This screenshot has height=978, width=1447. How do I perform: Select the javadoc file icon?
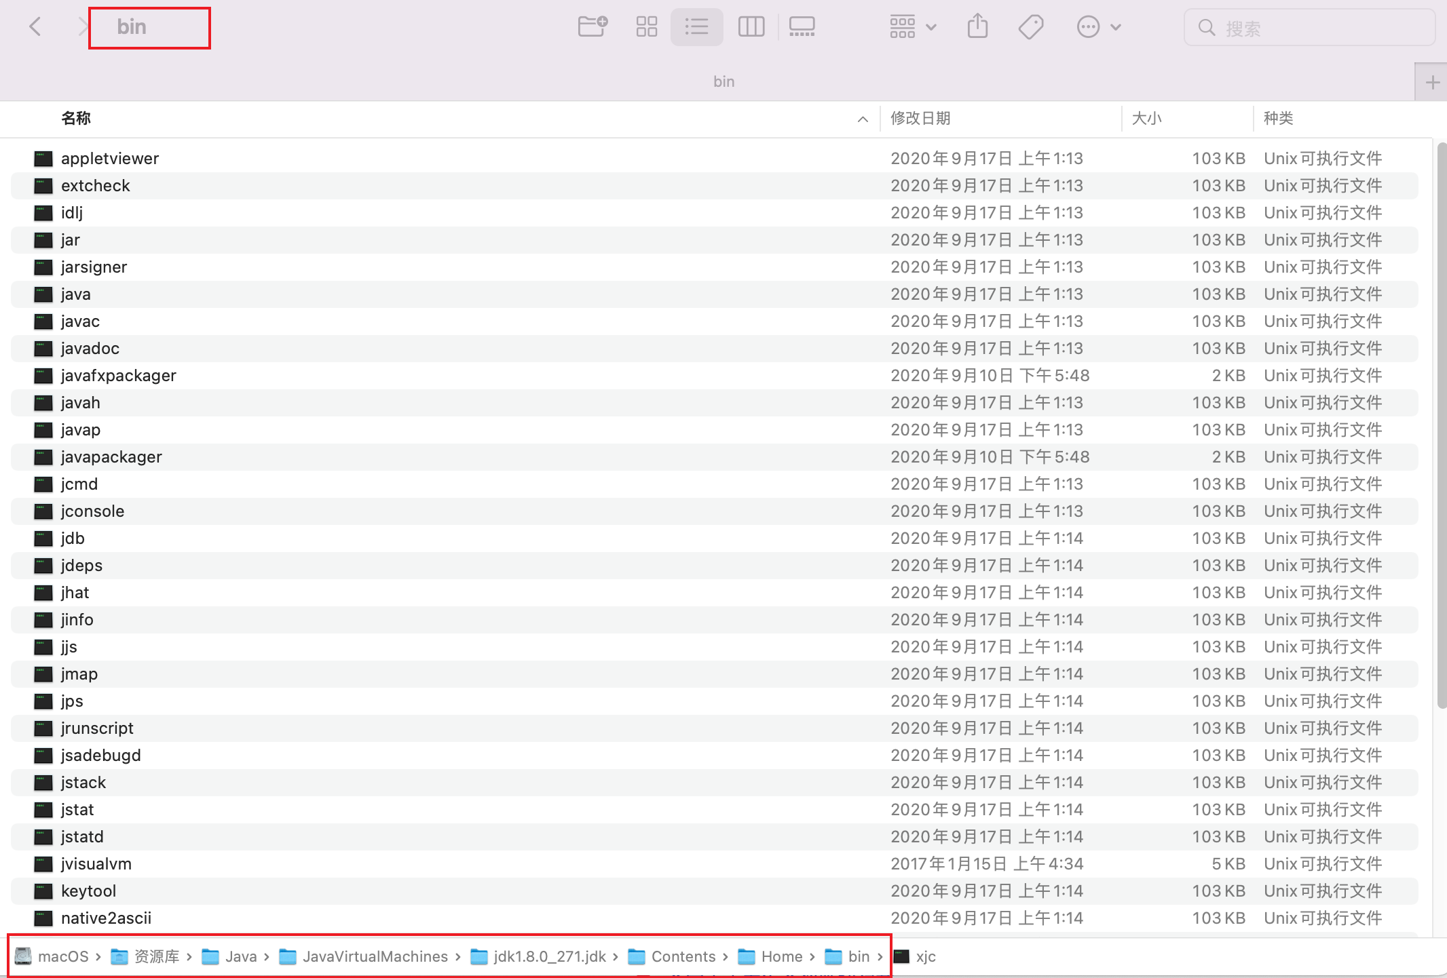click(43, 349)
